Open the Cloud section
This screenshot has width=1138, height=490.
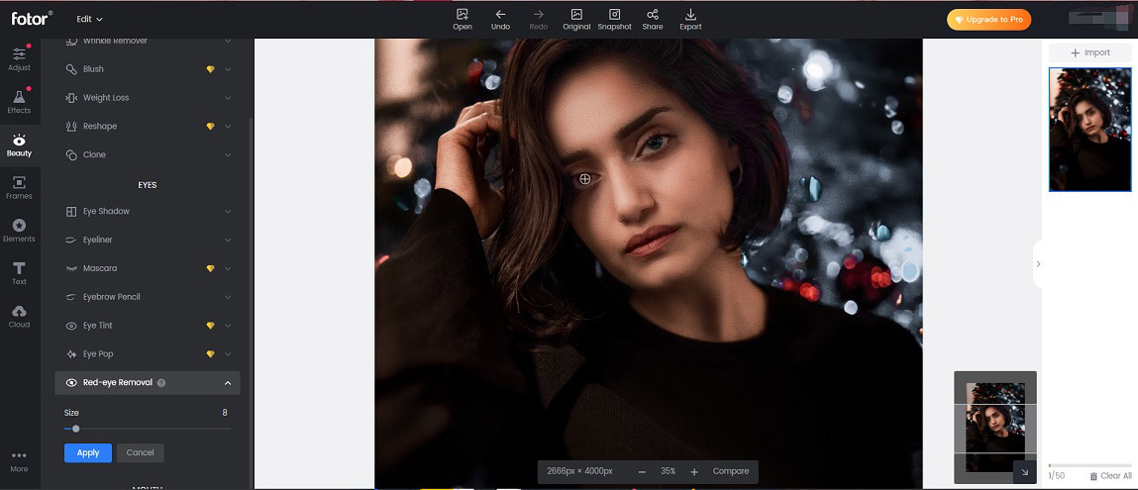(20, 316)
